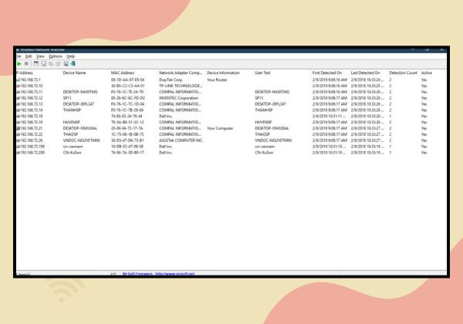This screenshot has height=324, width=463.
Task: Sort by the User Text column header
Action: (x=262, y=73)
